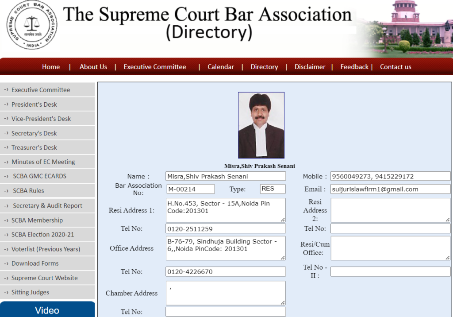Click the Mobile number field
This screenshot has height=317, width=453.
tap(390, 176)
